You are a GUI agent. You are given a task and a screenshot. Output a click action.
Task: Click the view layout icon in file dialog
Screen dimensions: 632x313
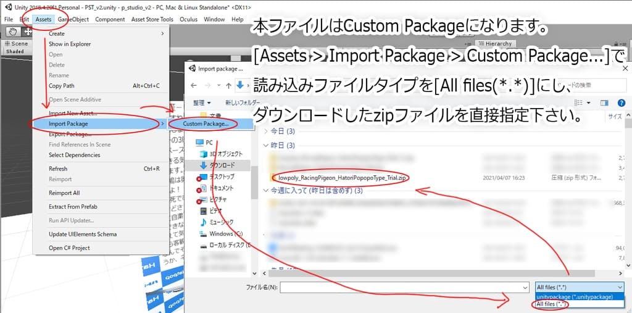pyautogui.click(x=578, y=103)
